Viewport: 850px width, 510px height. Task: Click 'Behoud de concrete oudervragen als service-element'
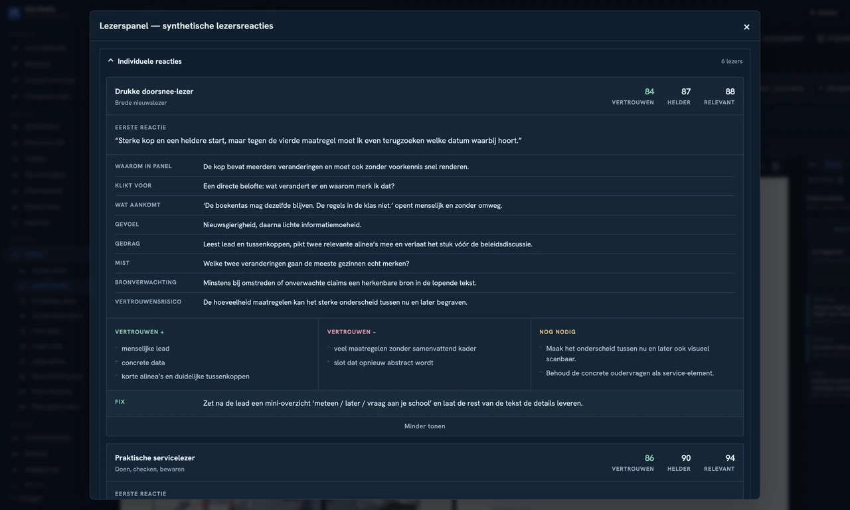(x=630, y=373)
